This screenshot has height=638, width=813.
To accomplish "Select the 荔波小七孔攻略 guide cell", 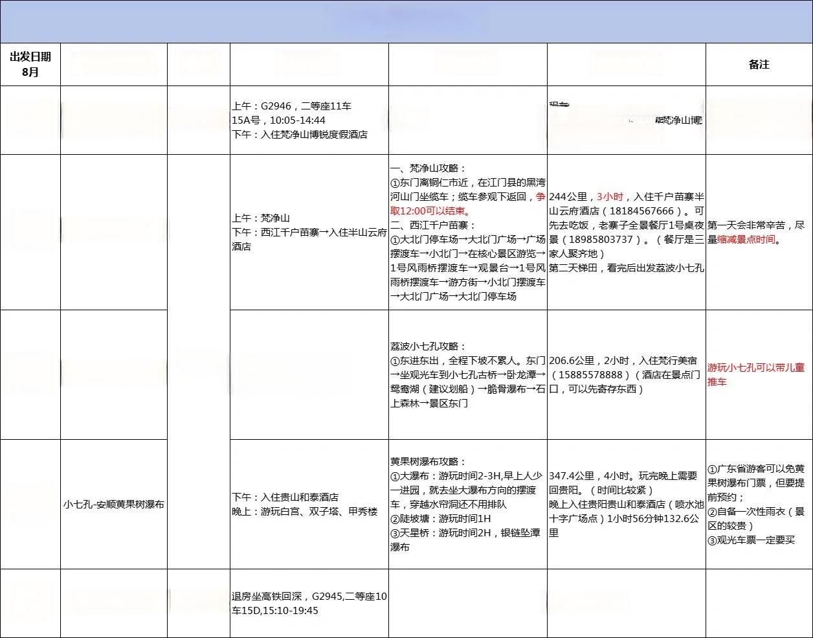I will tap(467, 374).
